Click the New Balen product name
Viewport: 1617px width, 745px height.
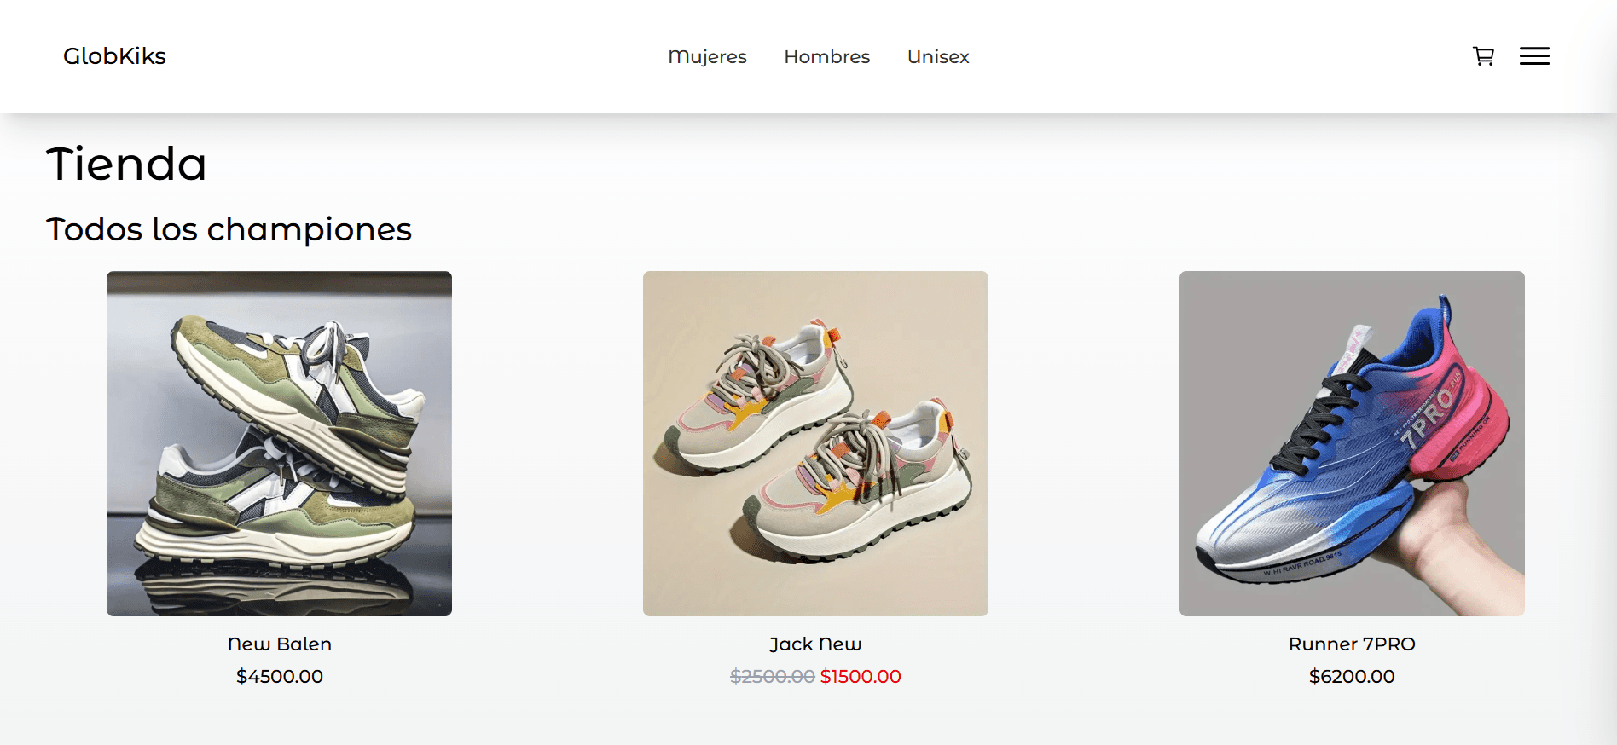279,644
